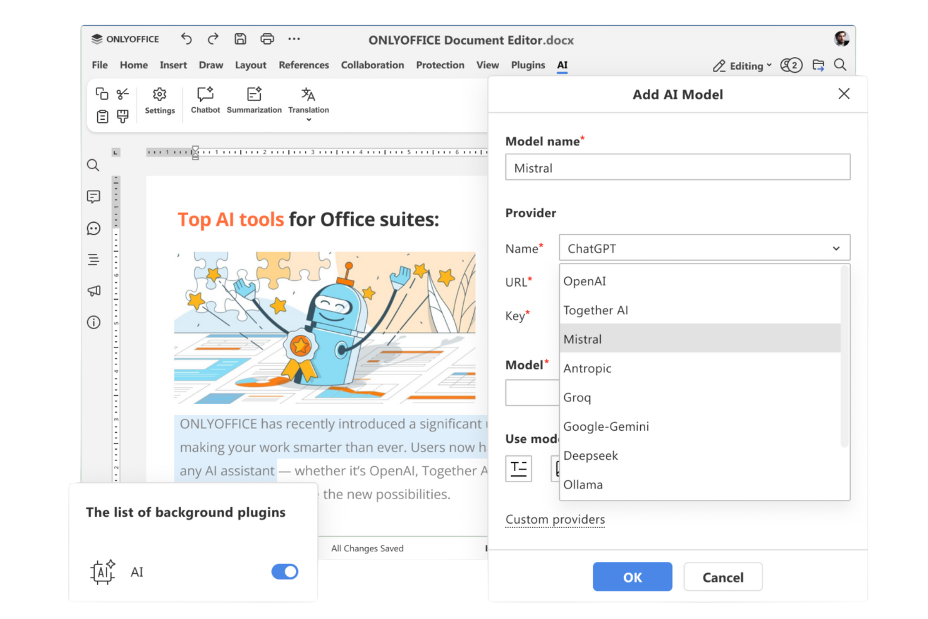
Task: Open the Translation tool
Action: coord(308,100)
